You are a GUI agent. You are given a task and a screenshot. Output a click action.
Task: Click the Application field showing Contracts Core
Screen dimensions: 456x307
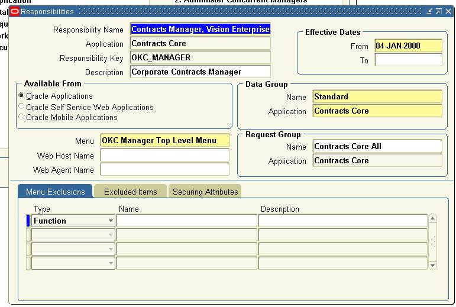(x=200, y=43)
